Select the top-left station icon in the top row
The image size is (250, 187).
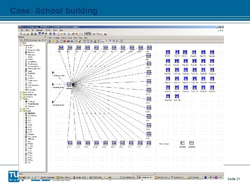coord(61,47)
